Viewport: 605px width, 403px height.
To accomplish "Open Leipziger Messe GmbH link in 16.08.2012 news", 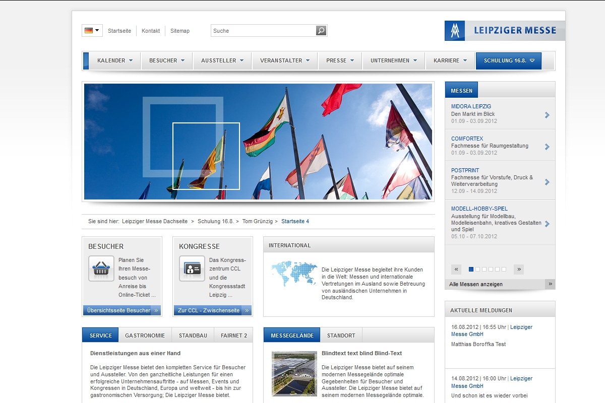I will tap(492, 330).
